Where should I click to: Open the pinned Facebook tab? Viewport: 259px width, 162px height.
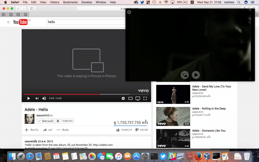click(x=4, y=15)
